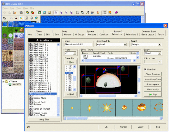Select the 1/1 zoom scale icon
The height and width of the screenshot is (132, 169).
(56, 12)
